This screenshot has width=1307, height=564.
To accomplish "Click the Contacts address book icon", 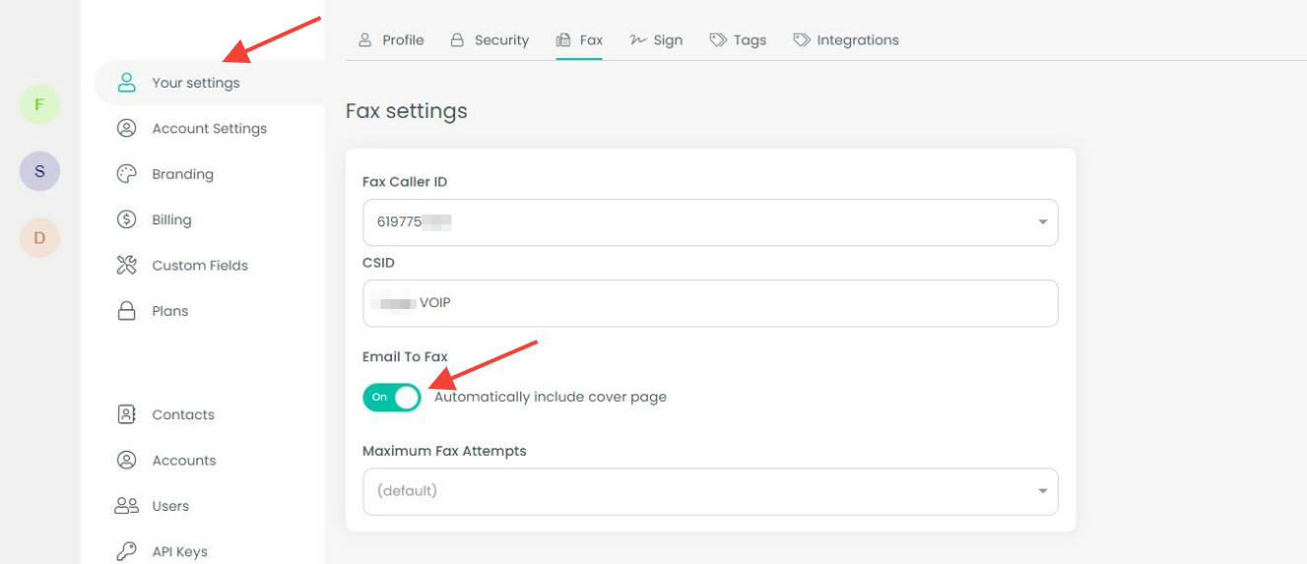I will (126, 414).
